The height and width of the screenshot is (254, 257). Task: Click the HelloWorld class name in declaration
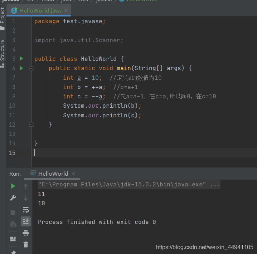click(99, 59)
